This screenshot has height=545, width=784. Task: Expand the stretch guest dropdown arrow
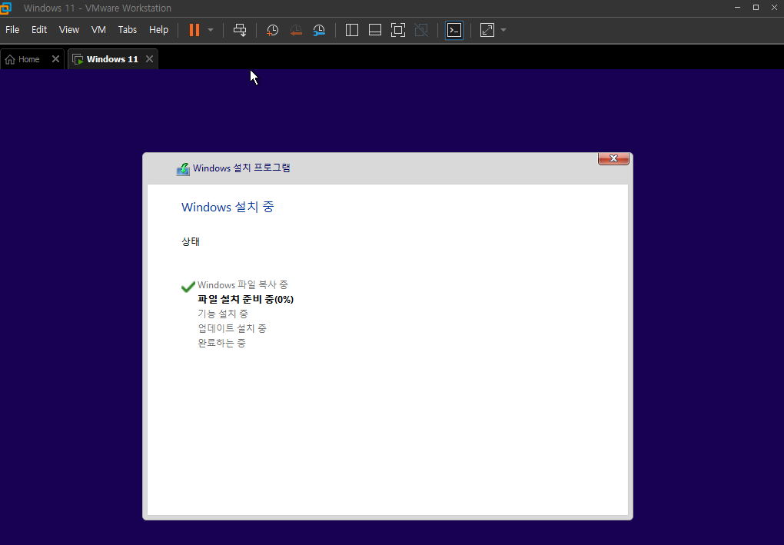503,30
